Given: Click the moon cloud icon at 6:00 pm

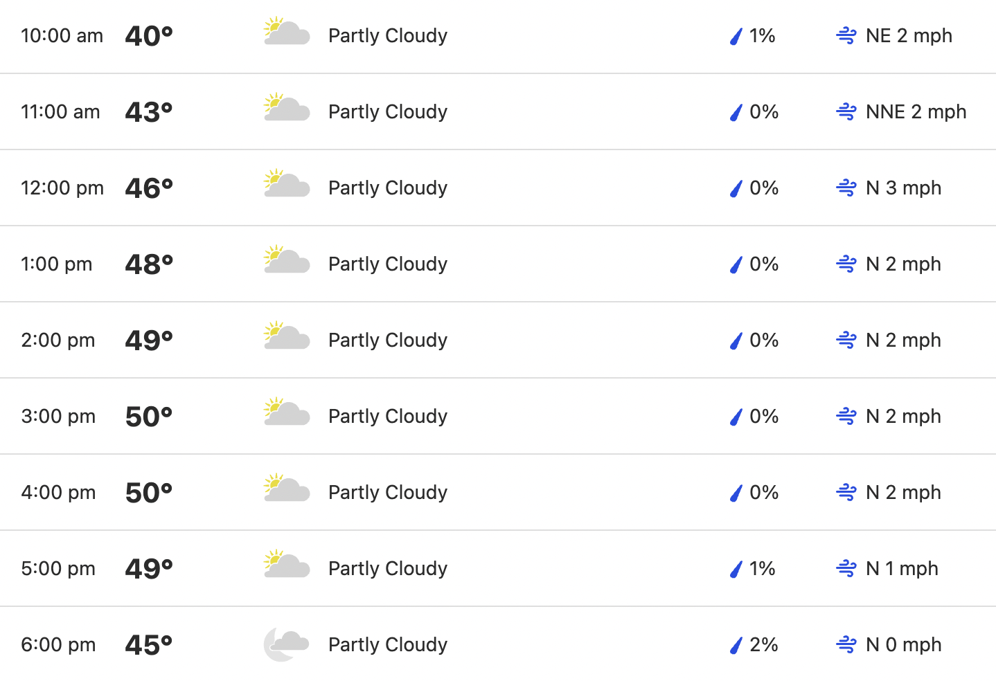Looking at the screenshot, I should click(x=286, y=644).
